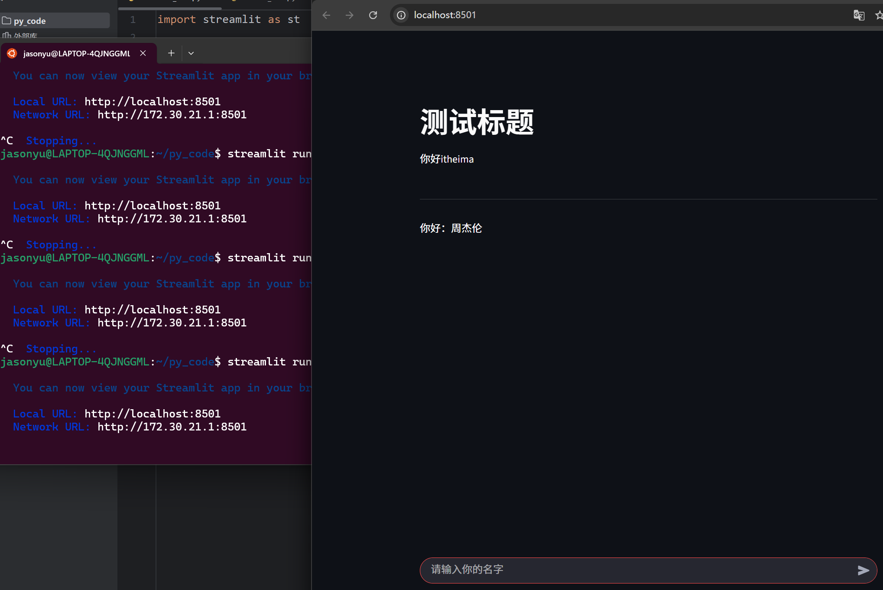Click the Ubuntu icon on the terminal tab
The image size is (883, 590).
[12, 53]
